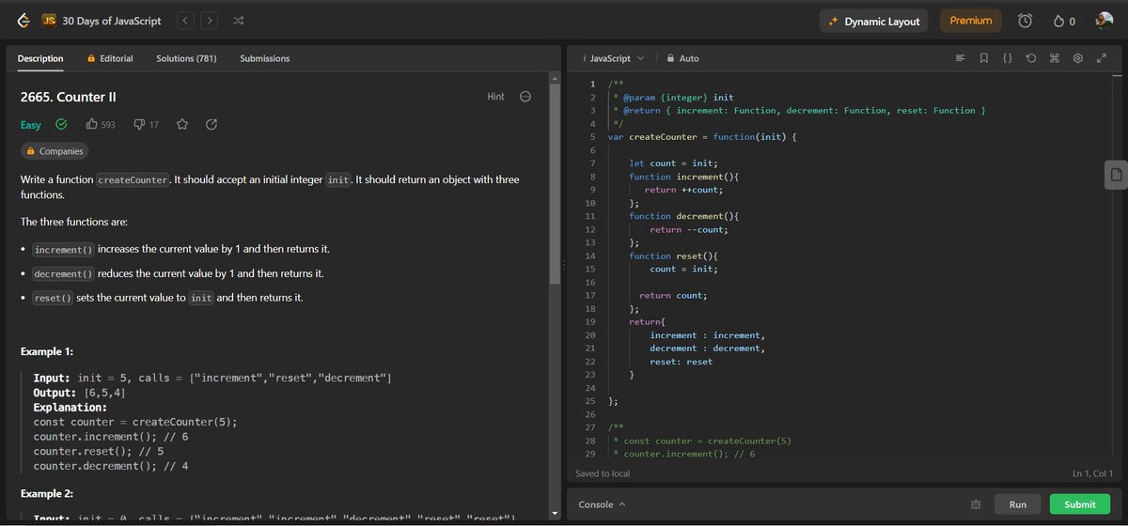The width and height of the screenshot is (1128, 526).
Task: Go to previous problem arrow
Action: tap(186, 21)
